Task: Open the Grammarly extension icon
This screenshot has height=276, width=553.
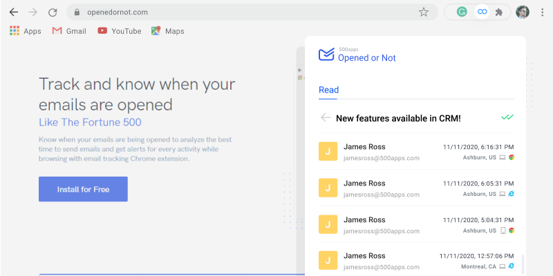Action: (x=462, y=12)
